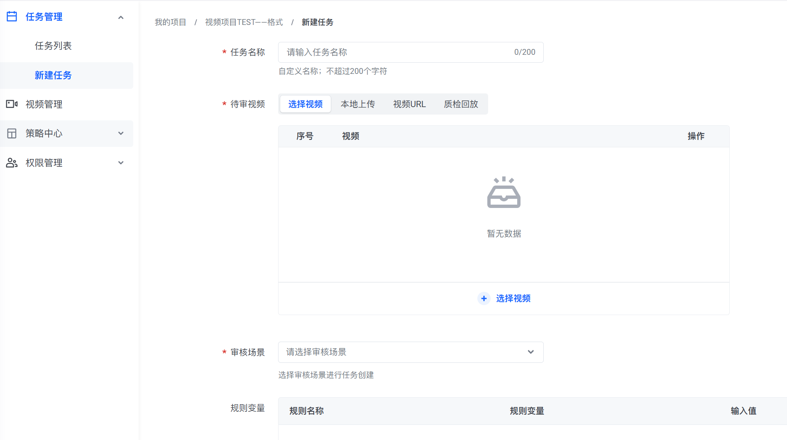Click the 新建任务 breadcrumb text

(x=318, y=22)
